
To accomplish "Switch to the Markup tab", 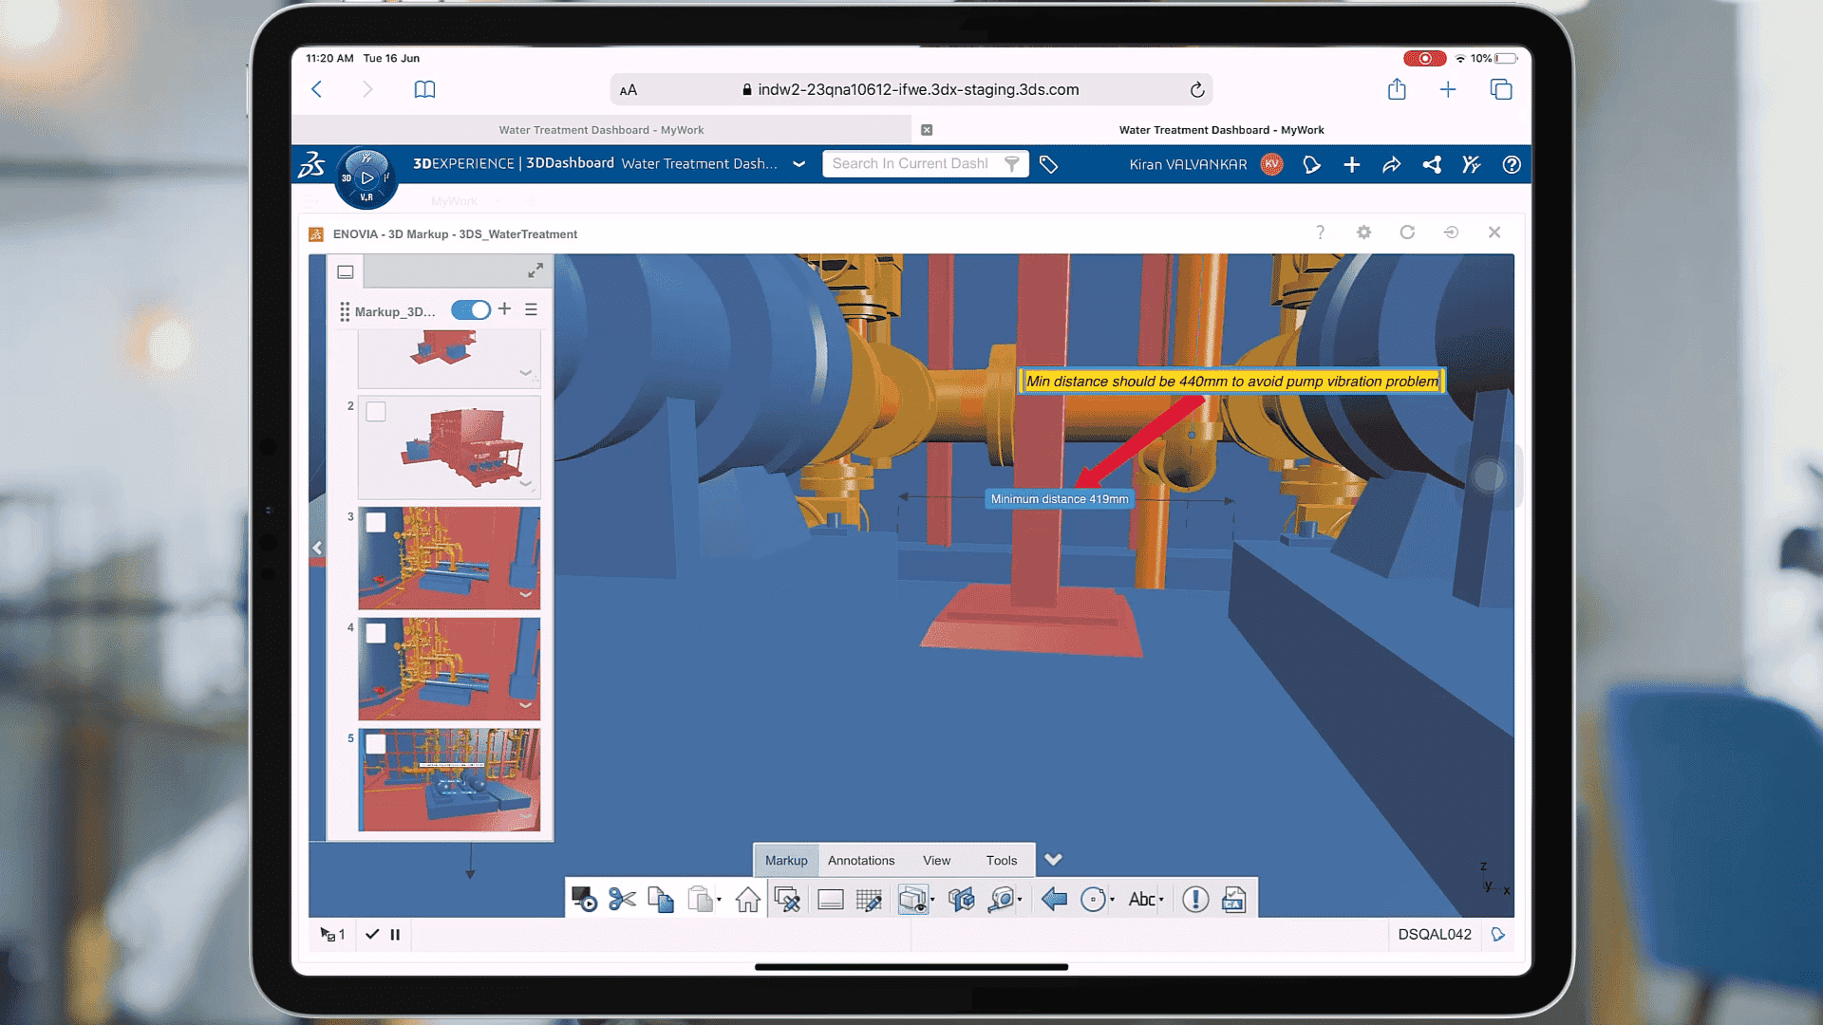I will tap(786, 860).
